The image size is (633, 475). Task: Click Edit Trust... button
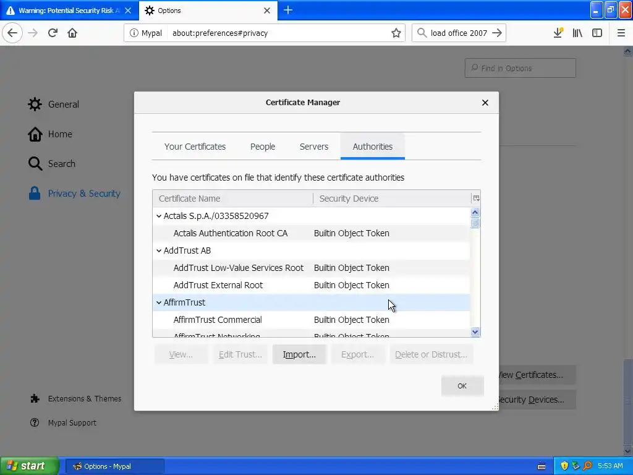(x=240, y=354)
